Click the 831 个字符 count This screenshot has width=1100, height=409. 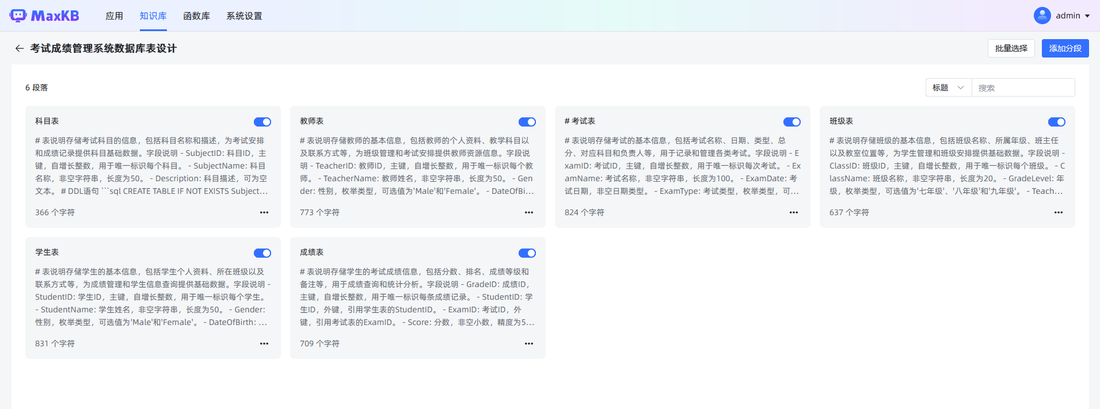pyautogui.click(x=55, y=343)
